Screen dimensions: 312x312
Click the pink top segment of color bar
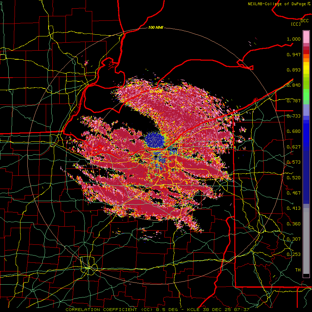point(306,37)
